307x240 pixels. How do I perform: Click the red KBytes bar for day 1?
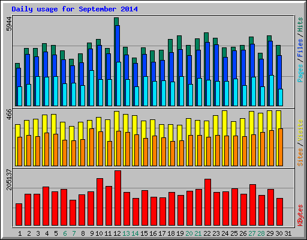click(x=19, y=214)
